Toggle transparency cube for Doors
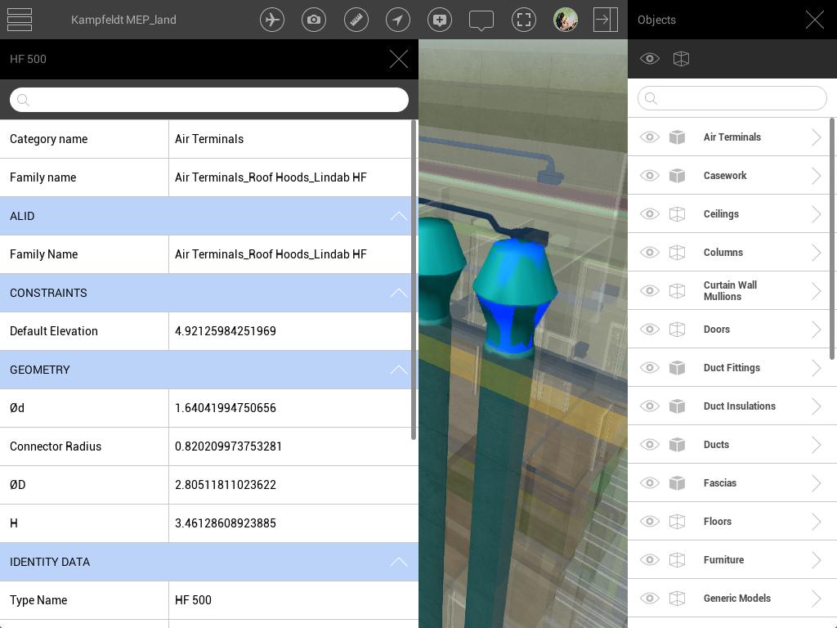 (x=677, y=330)
